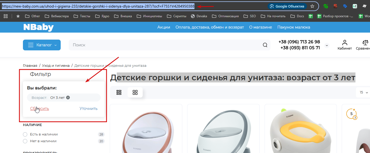This screenshot has width=370, height=153.
Task: Open the О магазине page
Action: click(x=261, y=27)
